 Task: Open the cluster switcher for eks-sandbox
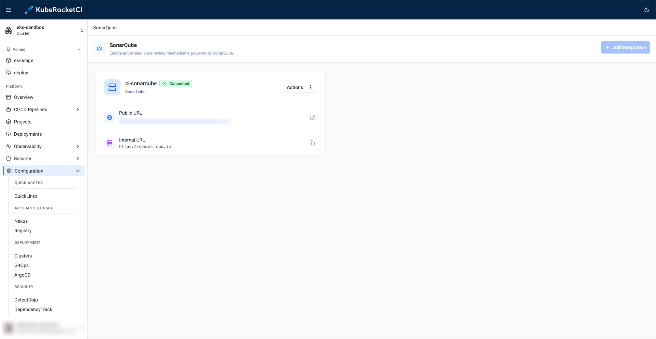point(82,30)
